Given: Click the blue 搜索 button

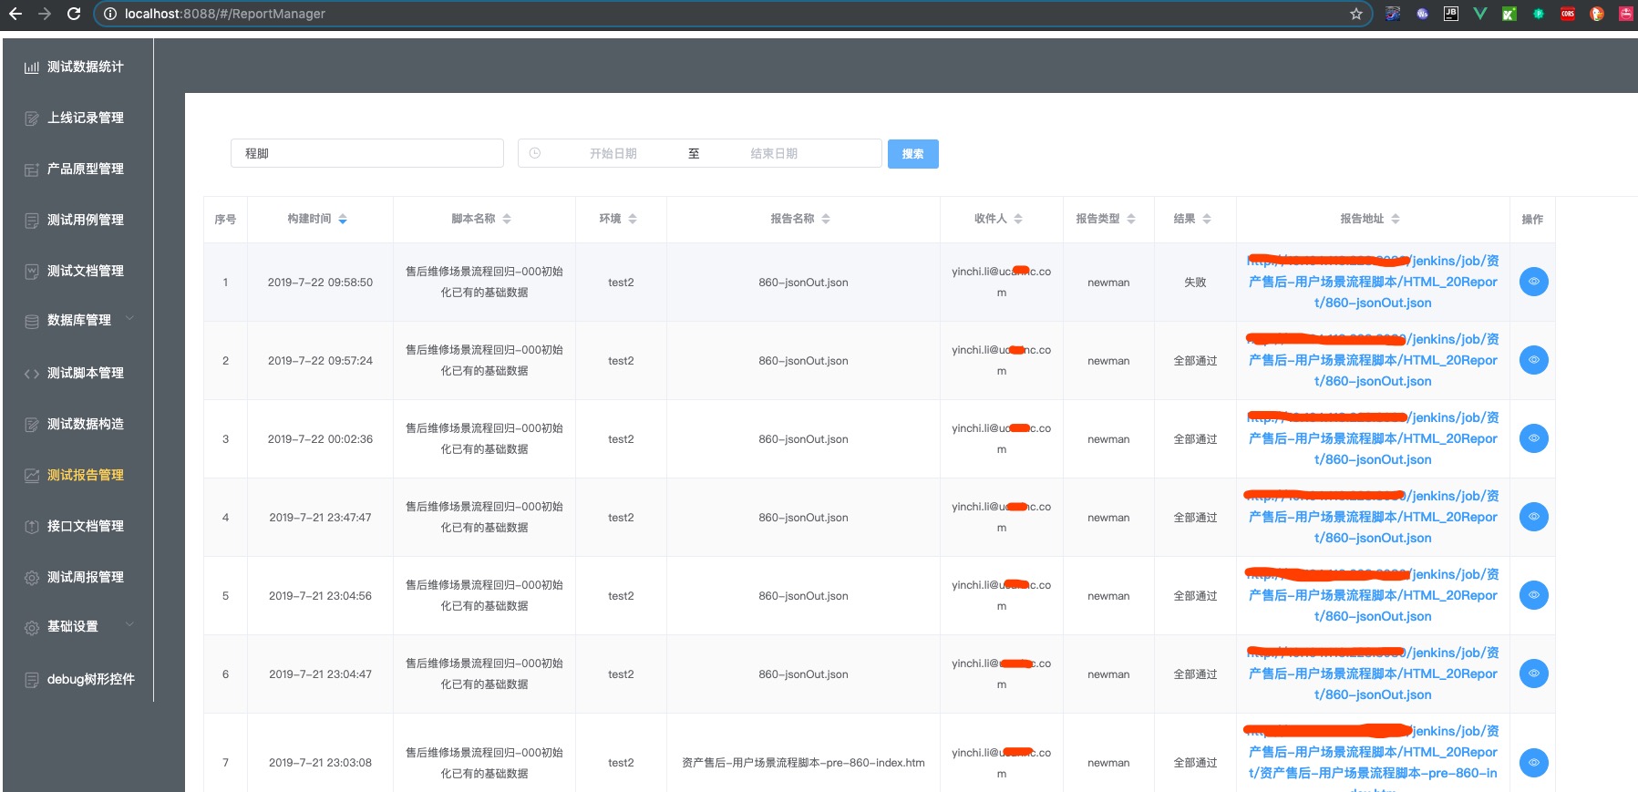Looking at the screenshot, I should tap(912, 153).
